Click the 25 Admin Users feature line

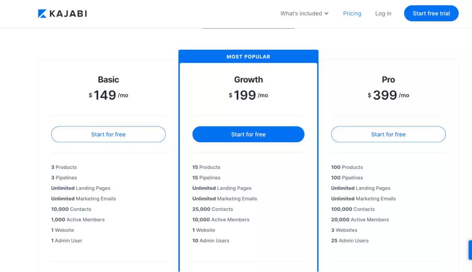click(350, 240)
